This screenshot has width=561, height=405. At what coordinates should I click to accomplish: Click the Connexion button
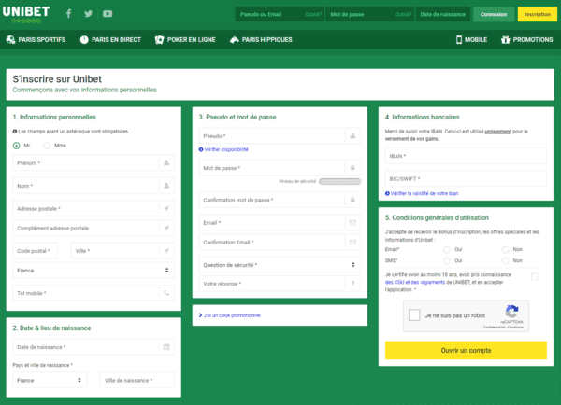(494, 14)
